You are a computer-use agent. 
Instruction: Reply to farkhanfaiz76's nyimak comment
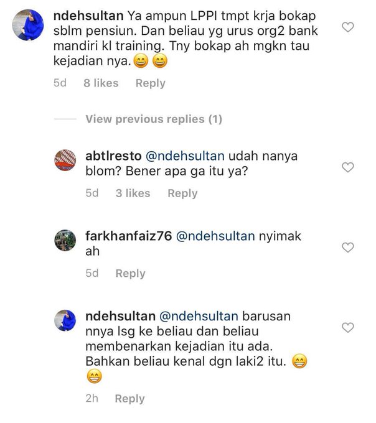tap(130, 273)
